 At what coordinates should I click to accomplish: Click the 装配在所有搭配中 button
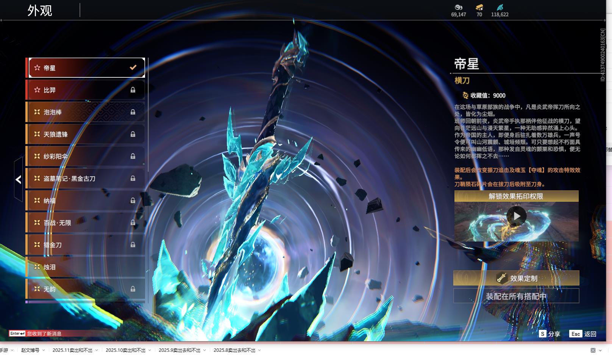click(516, 296)
